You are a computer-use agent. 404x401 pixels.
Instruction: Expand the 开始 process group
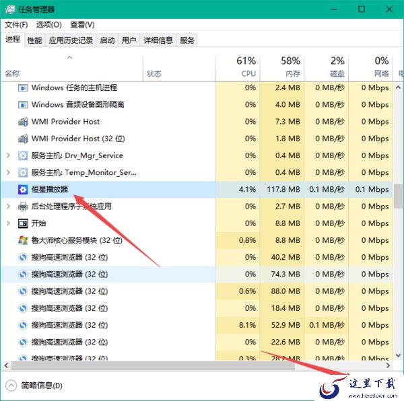point(8,223)
